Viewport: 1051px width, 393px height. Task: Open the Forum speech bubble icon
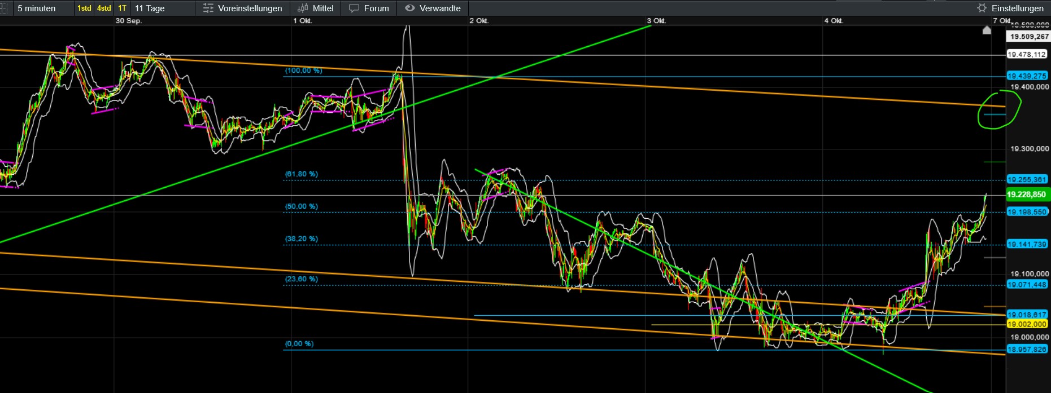click(x=354, y=8)
